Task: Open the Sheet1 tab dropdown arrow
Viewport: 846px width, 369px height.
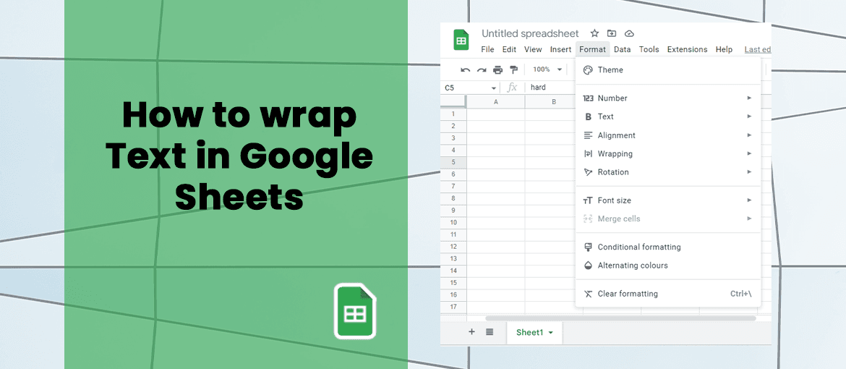Action: click(551, 333)
